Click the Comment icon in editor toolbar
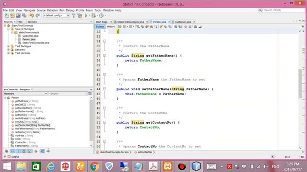The width and height of the screenshot is (307, 172). tap(195, 27)
